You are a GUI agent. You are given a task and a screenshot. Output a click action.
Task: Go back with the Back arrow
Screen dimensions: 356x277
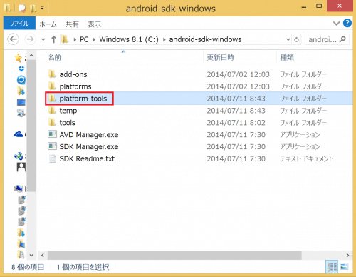(x=14, y=39)
